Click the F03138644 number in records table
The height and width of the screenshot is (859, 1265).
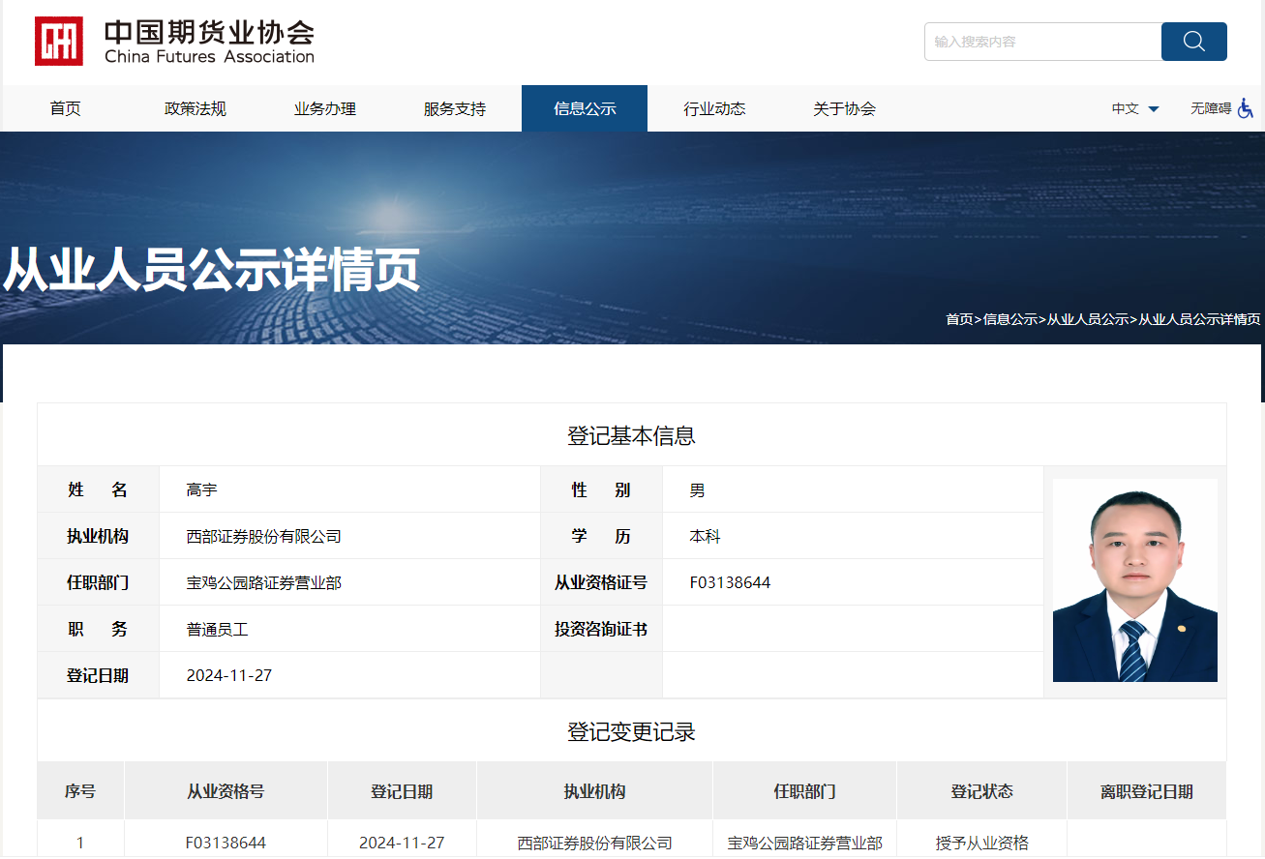point(226,843)
